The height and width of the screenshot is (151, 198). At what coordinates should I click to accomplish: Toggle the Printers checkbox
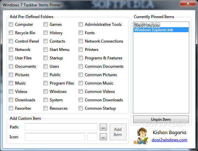81,50
